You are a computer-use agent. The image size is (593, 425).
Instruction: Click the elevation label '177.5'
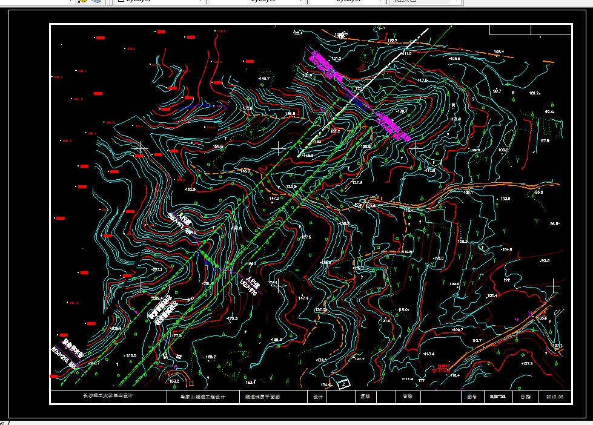coord(177,335)
